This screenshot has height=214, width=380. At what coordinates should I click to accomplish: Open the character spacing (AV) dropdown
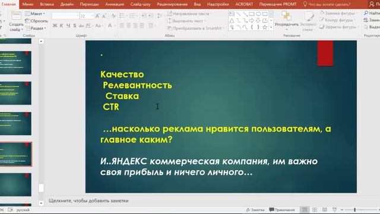pyautogui.click(x=89, y=26)
